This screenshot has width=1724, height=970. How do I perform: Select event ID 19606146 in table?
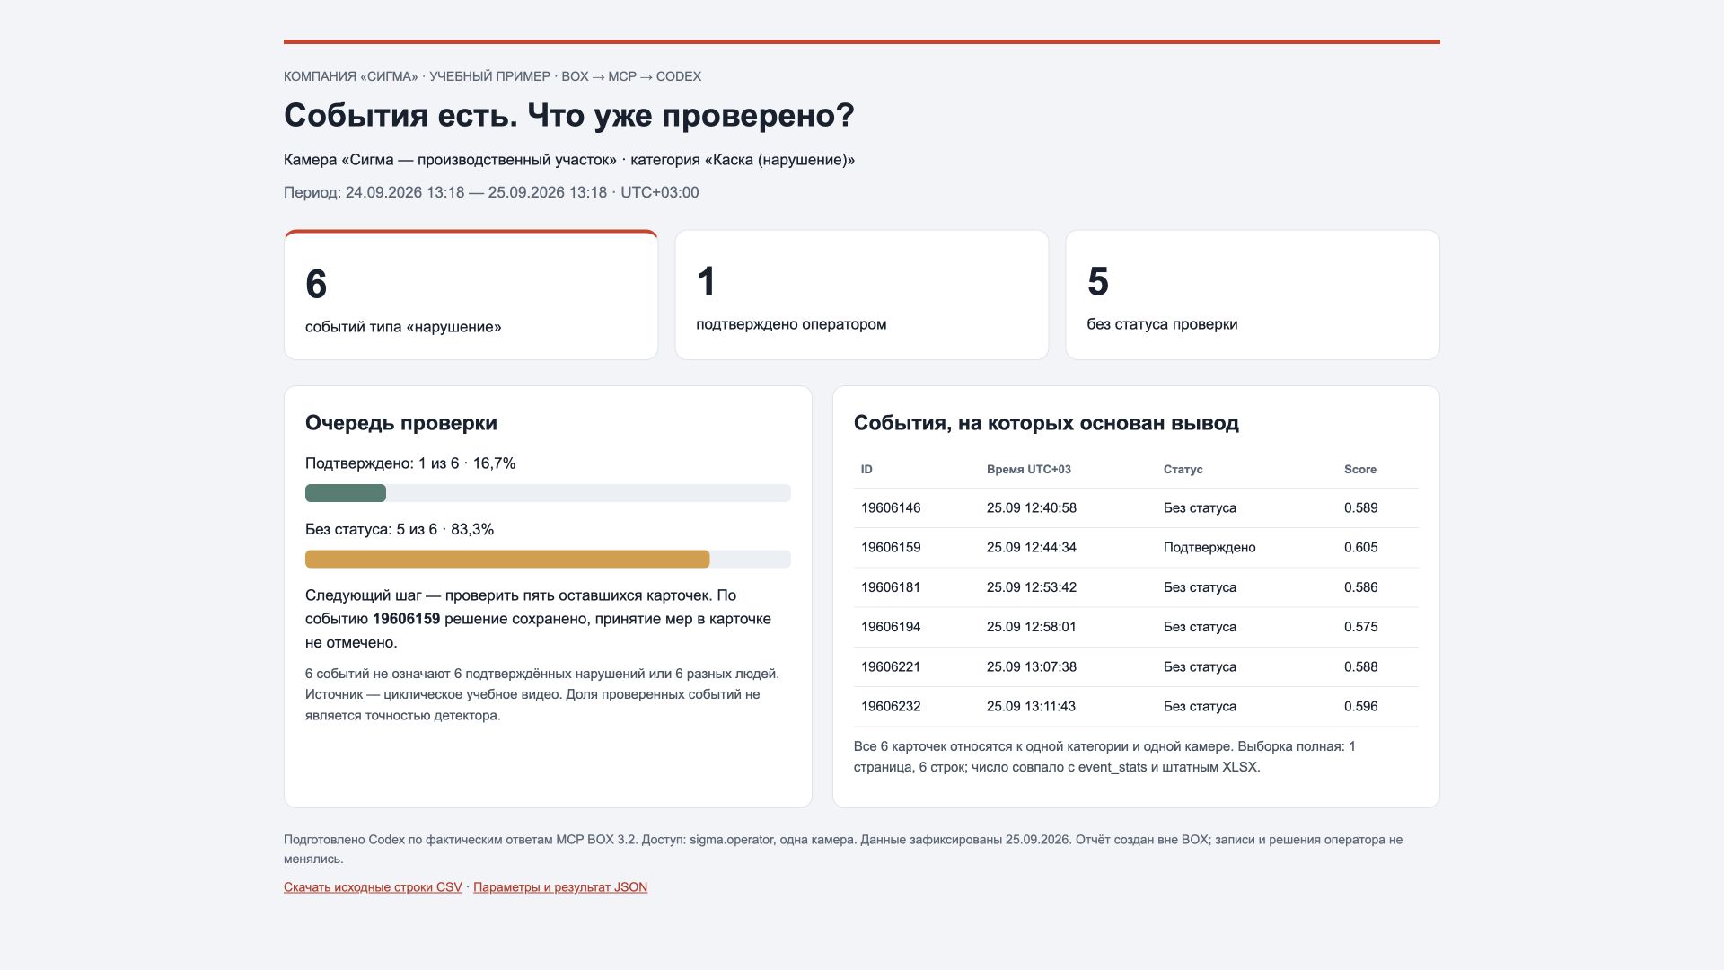click(x=891, y=508)
